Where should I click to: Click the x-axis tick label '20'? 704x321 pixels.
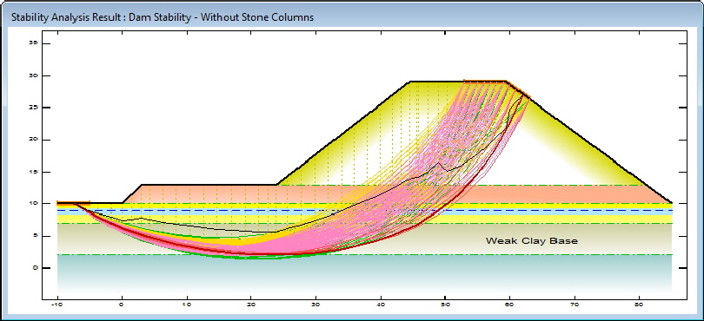click(x=251, y=305)
